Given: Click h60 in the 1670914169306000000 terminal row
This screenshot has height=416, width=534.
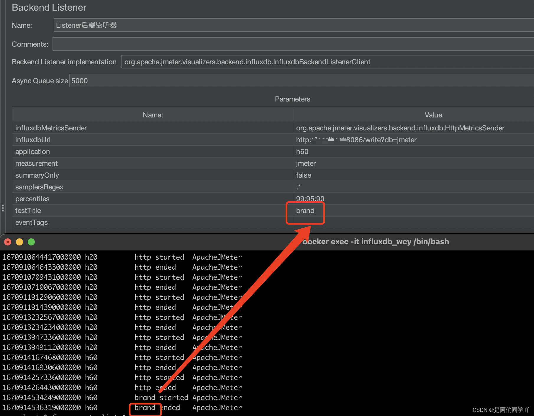Looking at the screenshot, I should pyautogui.click(x=91, y=368).
